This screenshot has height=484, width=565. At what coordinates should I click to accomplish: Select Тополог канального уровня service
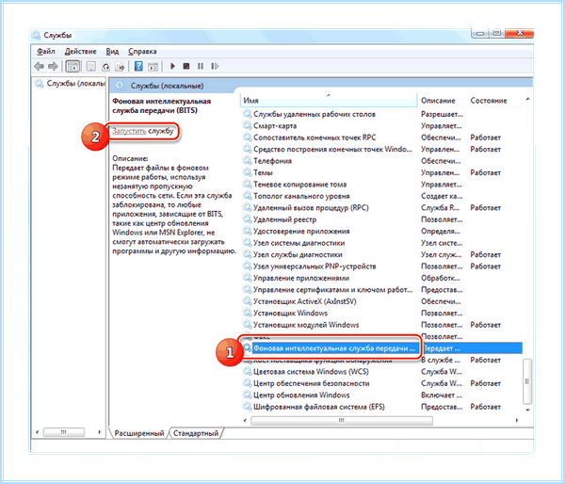click(x=382, y=196)
